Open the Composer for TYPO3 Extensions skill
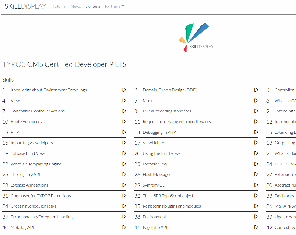 pos(41,196)
